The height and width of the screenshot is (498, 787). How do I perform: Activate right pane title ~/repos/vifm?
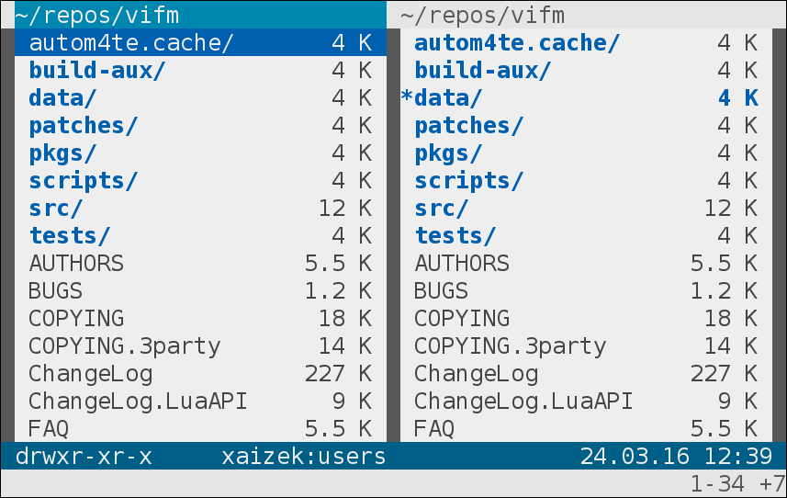483,16
